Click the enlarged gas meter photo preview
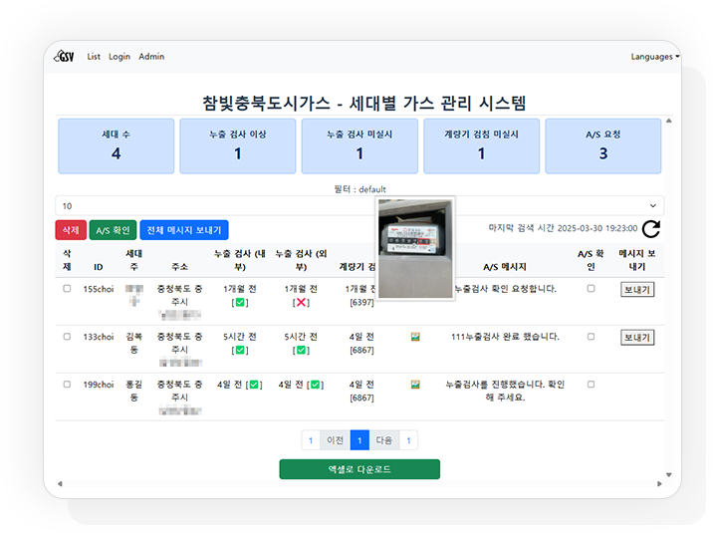Viewport: 713px width, 533px height. pos(415,249)
